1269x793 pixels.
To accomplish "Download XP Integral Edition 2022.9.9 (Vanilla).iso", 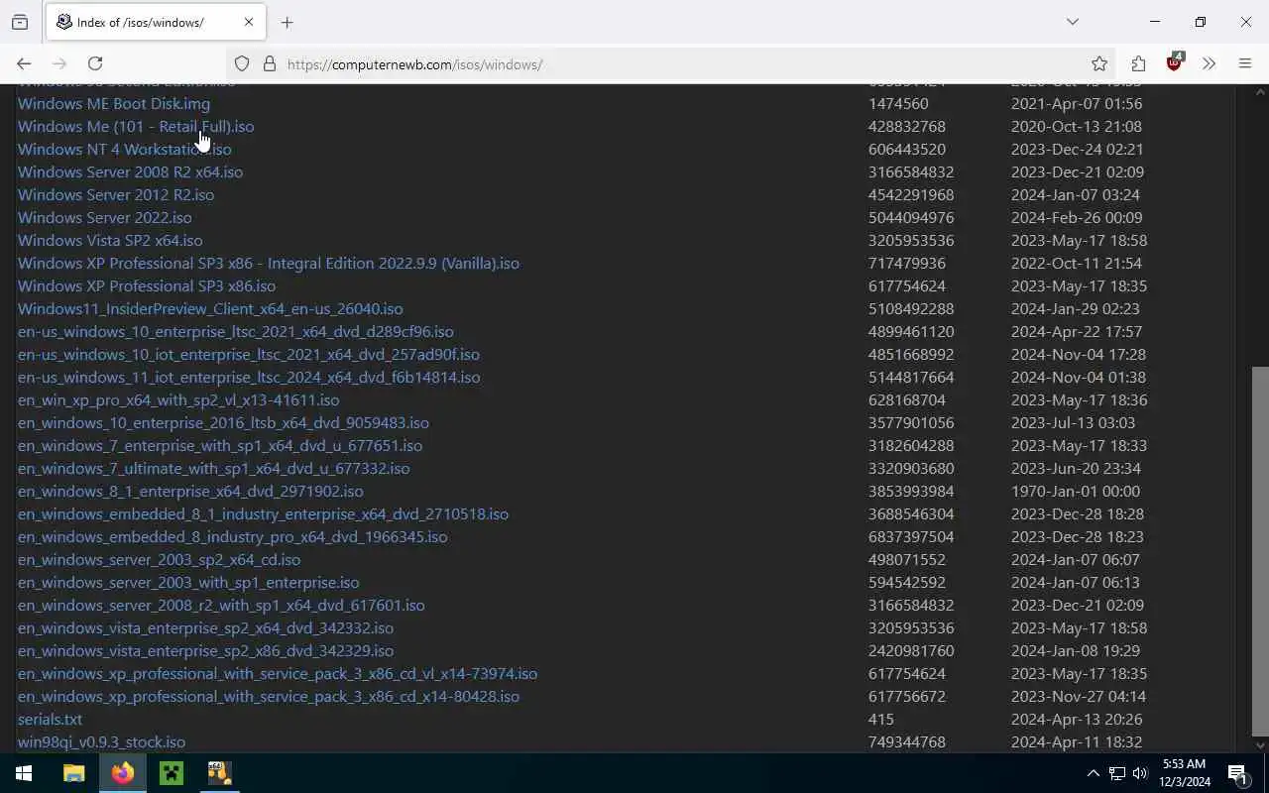I will click(x=269, y=263).
